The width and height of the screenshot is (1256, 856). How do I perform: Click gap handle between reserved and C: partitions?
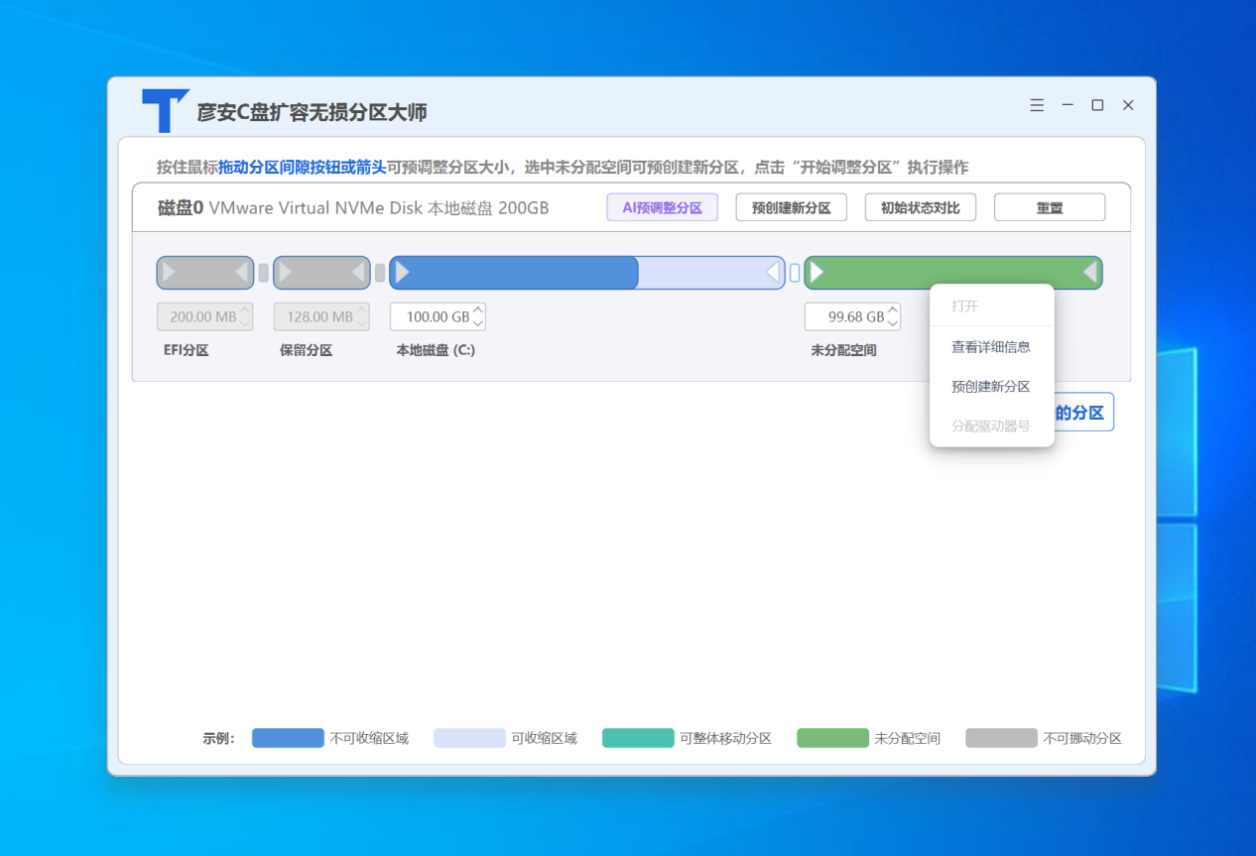380,273
